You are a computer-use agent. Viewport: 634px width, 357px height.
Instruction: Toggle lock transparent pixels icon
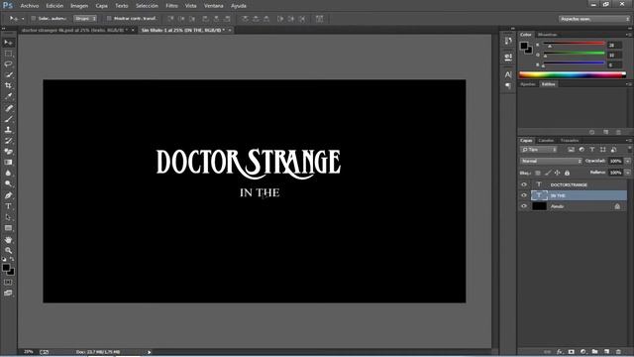tap(538, 173)
